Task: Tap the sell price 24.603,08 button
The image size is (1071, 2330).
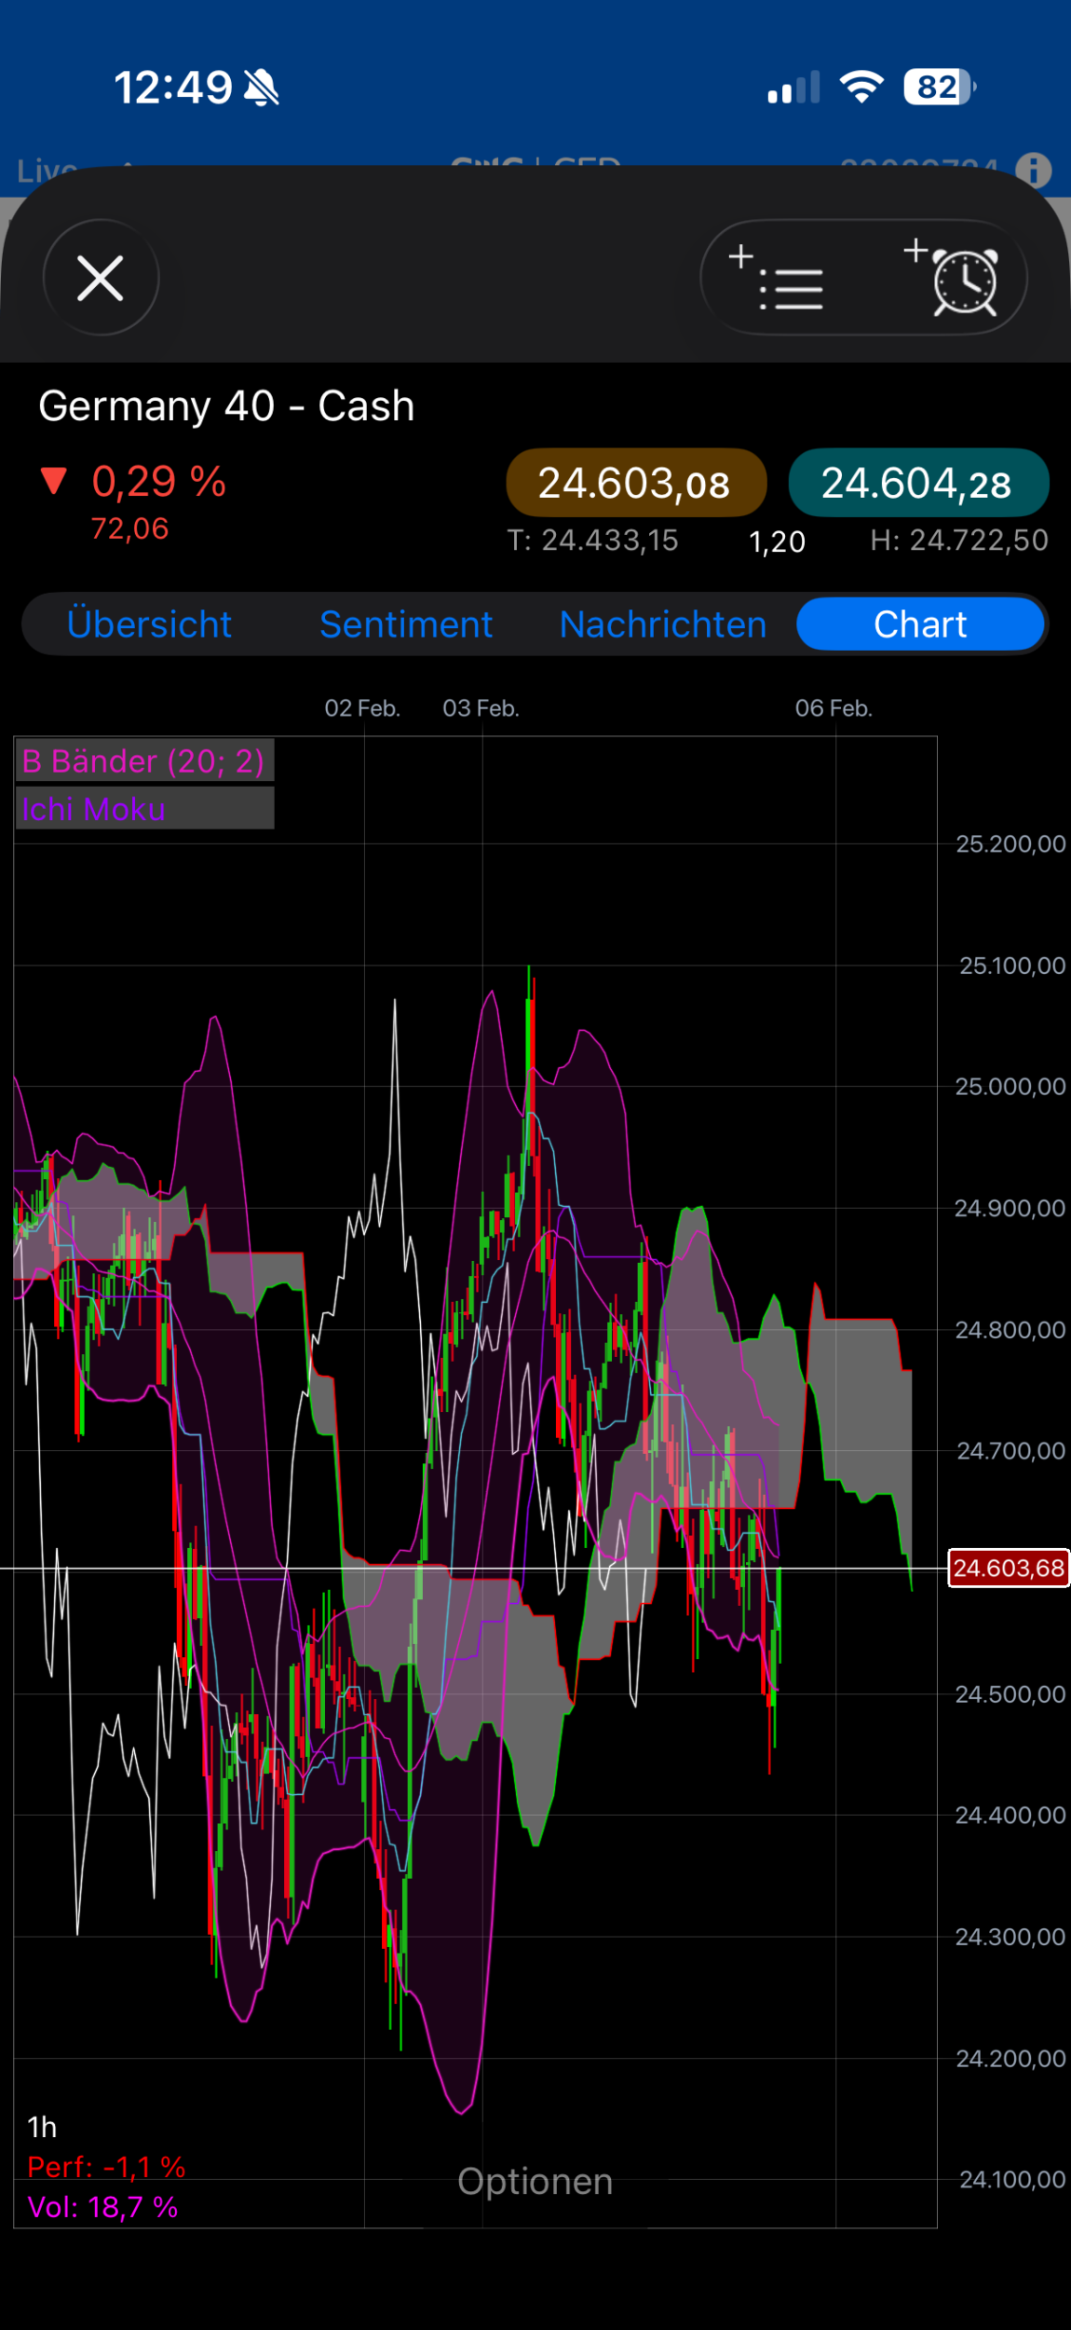Action: click(x=635, y=483)
